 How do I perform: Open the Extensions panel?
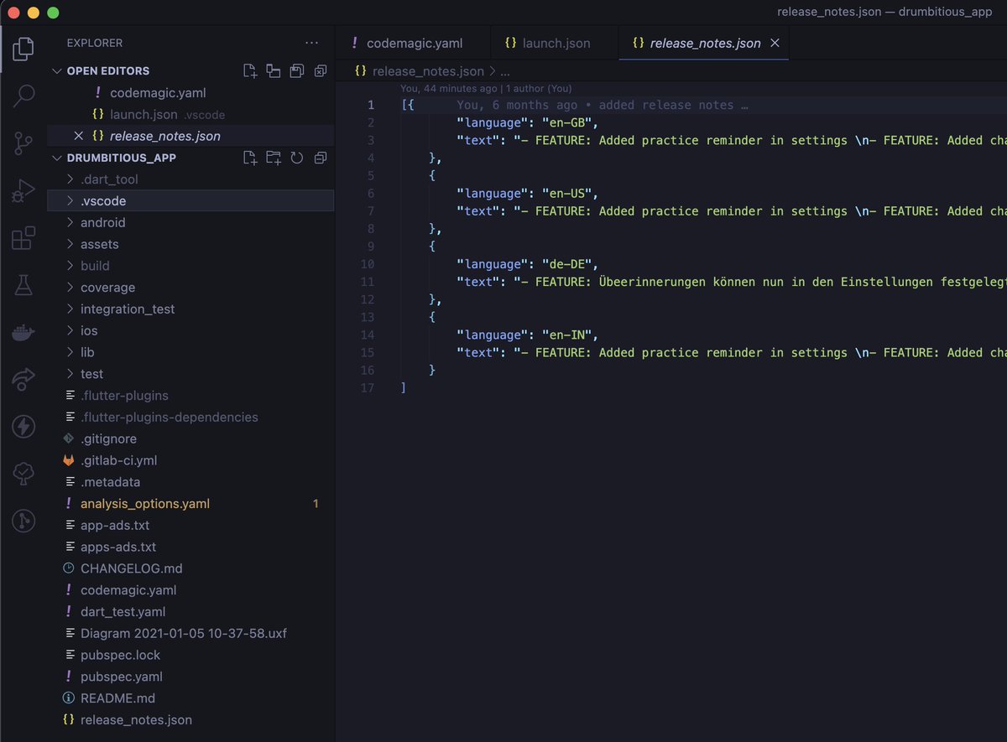(23, 237)
